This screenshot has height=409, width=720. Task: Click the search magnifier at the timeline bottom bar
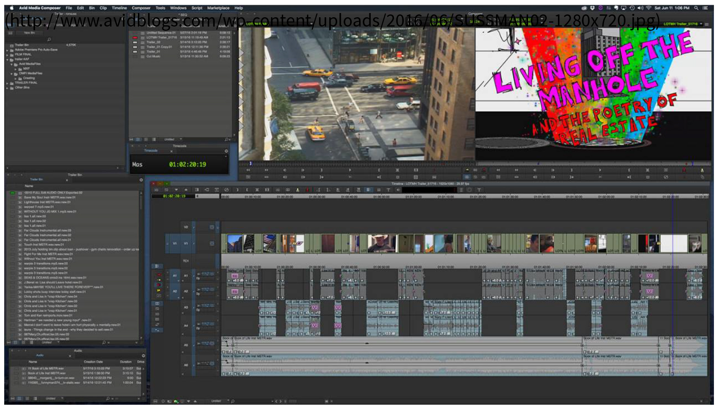[x=232, y=401]
